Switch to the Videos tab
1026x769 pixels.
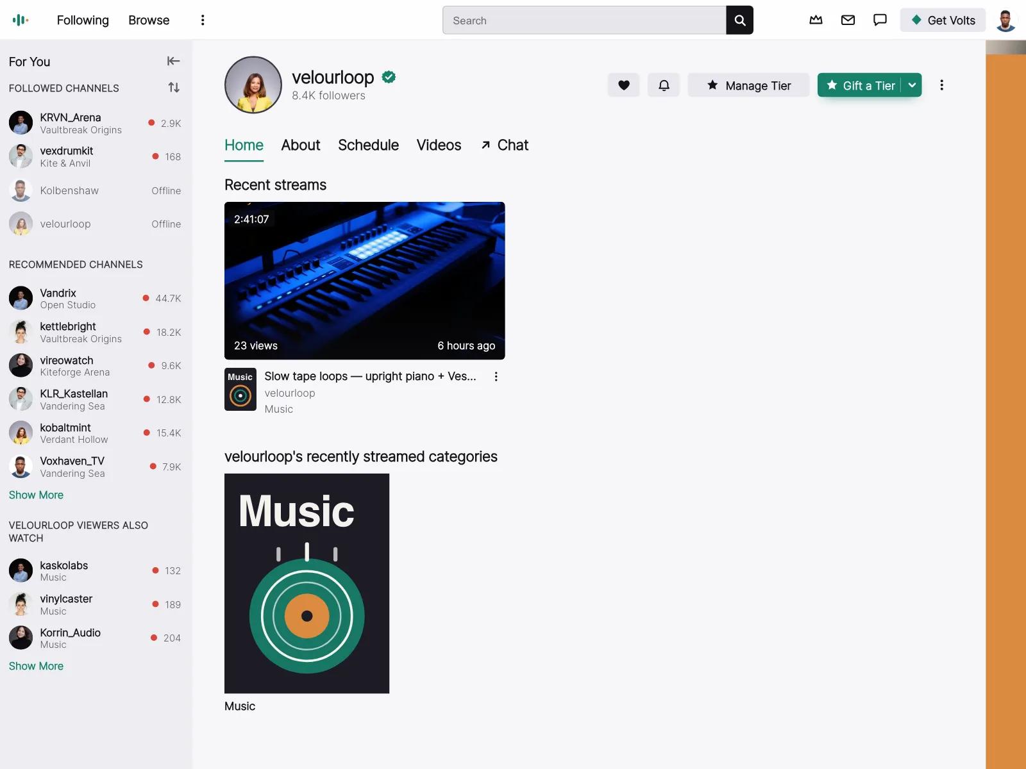pyautogui.click(x=439, y=145)
